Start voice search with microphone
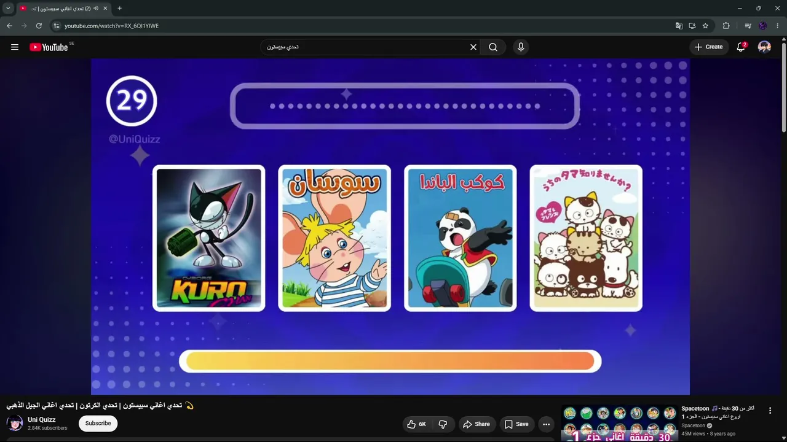Screen dimensions: 787x442 pos(521,47)
